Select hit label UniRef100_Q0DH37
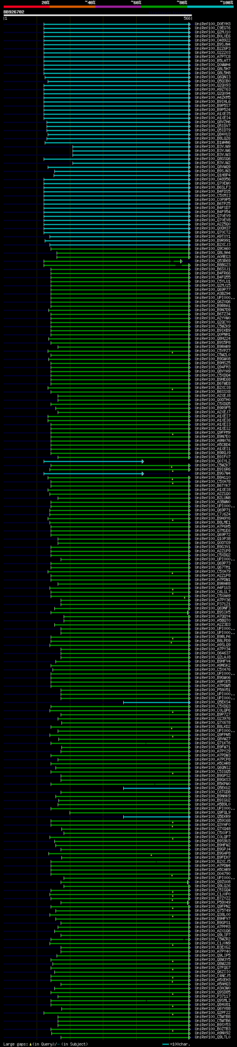 [x=213, y=228]
